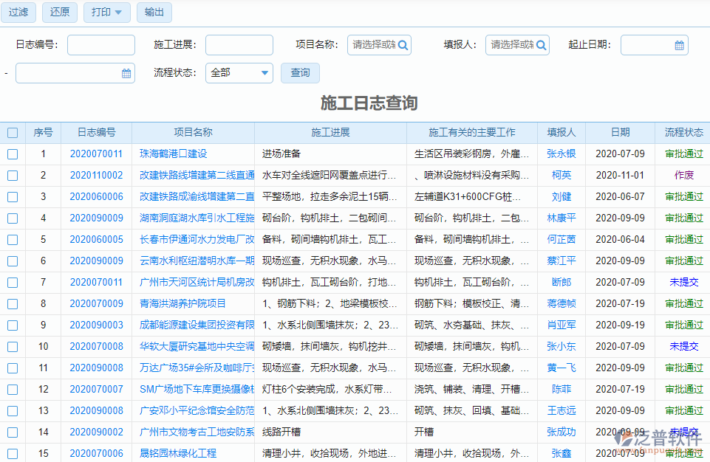The width and height of the screenshot is (710, 462).
Task: Check the checkbox for row 1 珠海鹤港口建设
Action: (x=12, y=154)
